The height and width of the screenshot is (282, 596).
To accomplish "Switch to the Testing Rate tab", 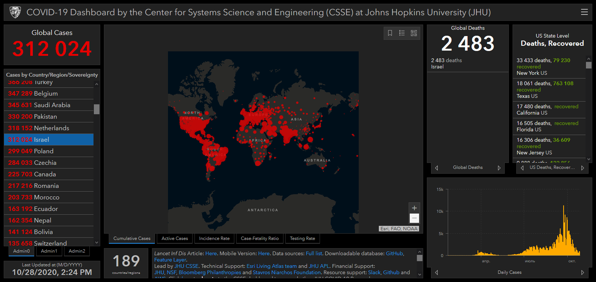I will point(302,238).
